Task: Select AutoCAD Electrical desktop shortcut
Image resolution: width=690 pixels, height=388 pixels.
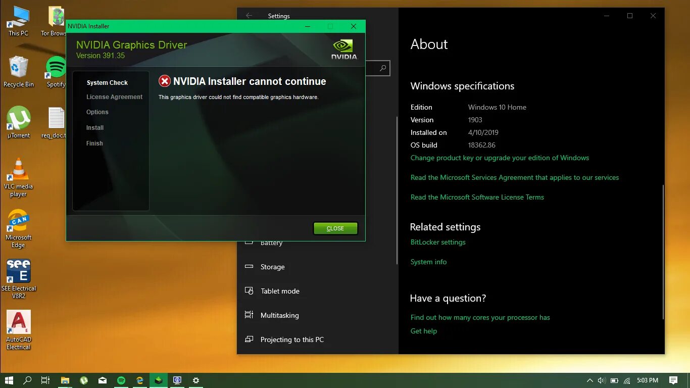Action: click(19, 330)
